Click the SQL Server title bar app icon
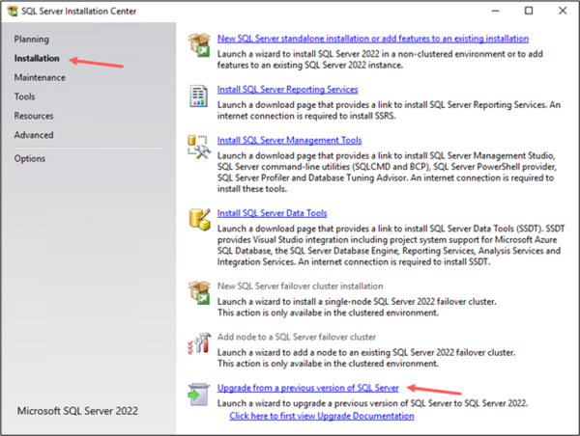The height and width of the screenshot is (436, 580). coord(13,11)
